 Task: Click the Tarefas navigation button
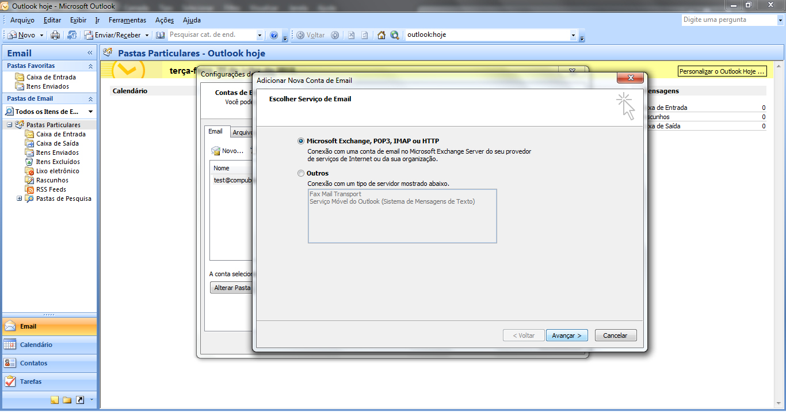pos(49,382)
